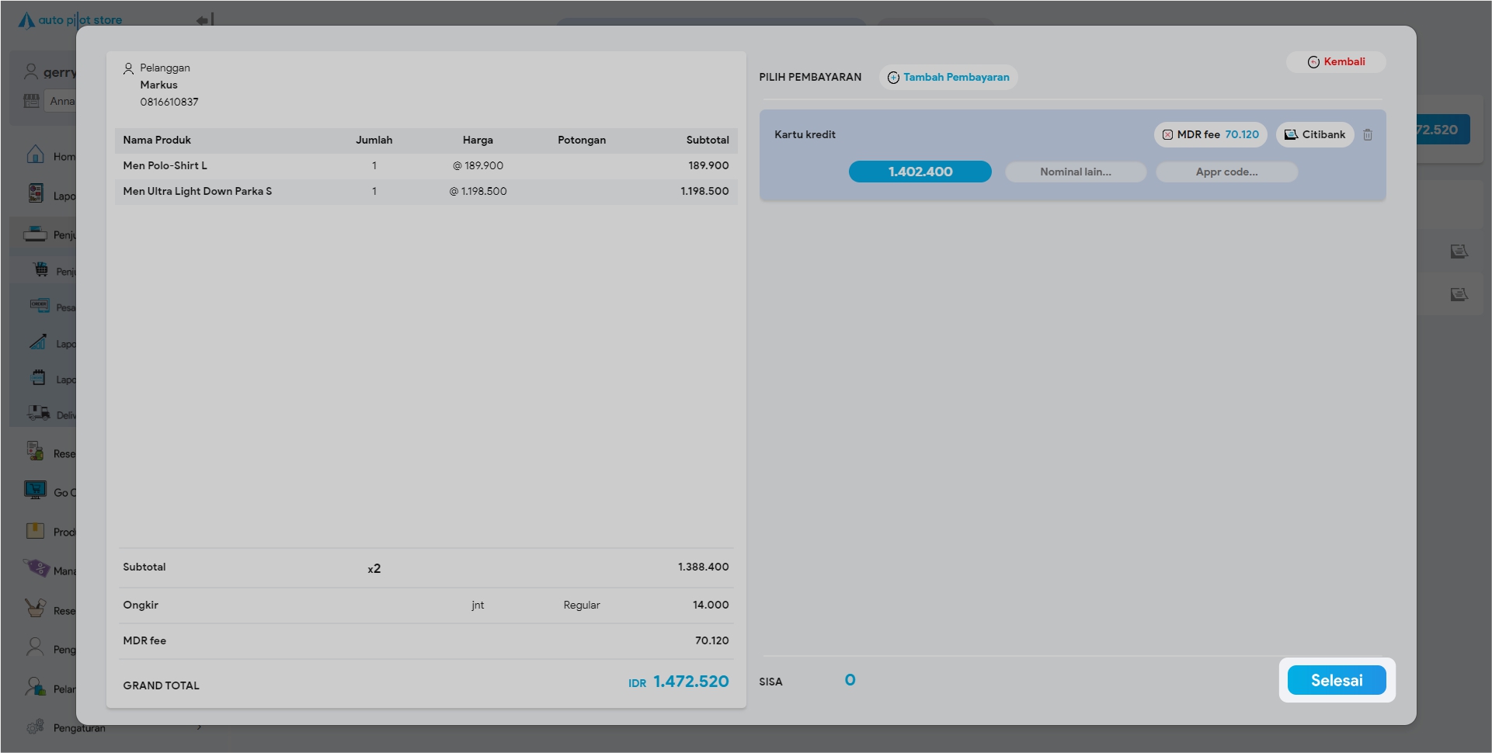
Task: Open the store selector below the username
Action: tap(59, 101)
